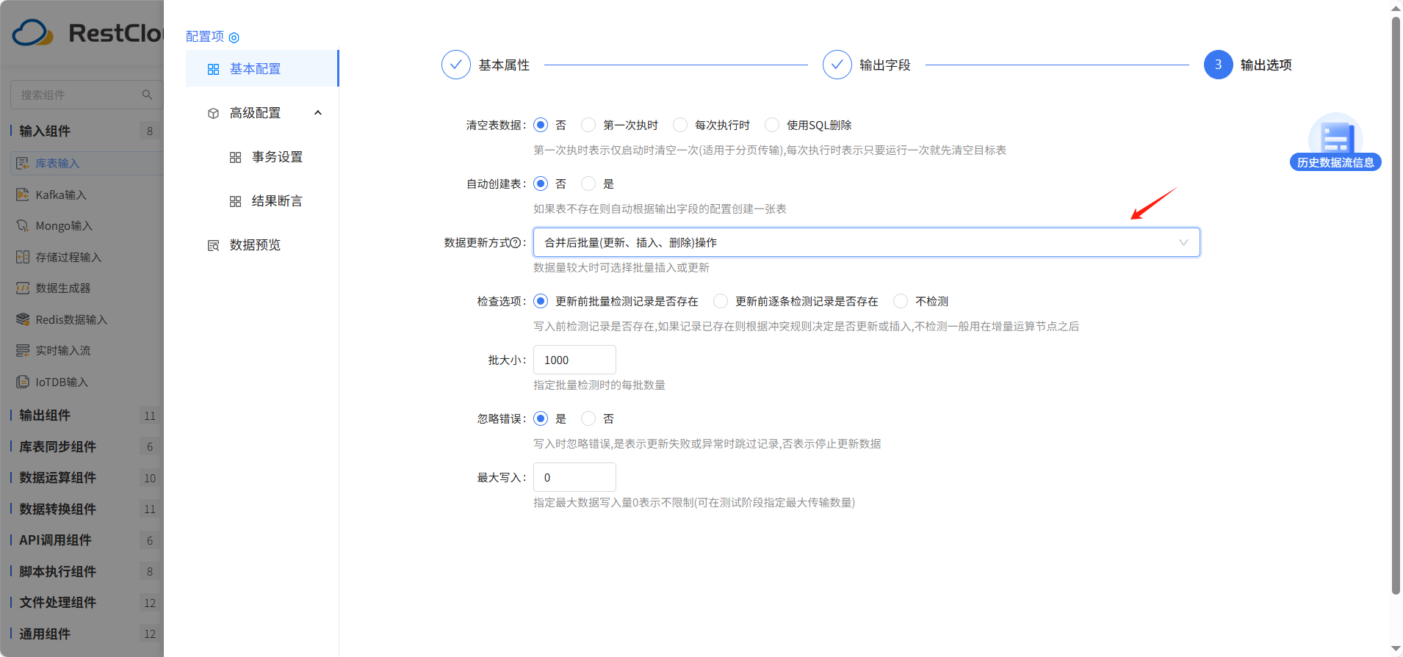Click the 基本属性 step checkmark circle
The width and height of the screenshot is (1403, 657).
click(x=456, y=65)
